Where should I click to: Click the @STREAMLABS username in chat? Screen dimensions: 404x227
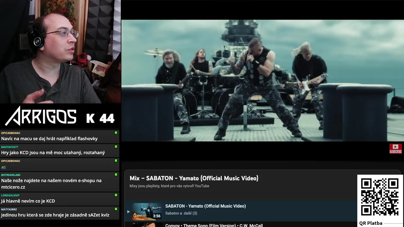point(11,175)
